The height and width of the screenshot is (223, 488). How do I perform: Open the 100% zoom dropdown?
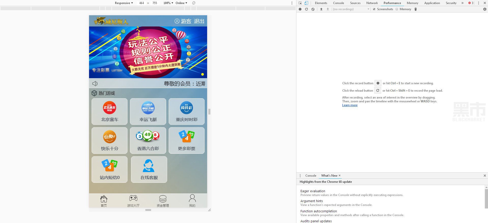click(168, 3)
